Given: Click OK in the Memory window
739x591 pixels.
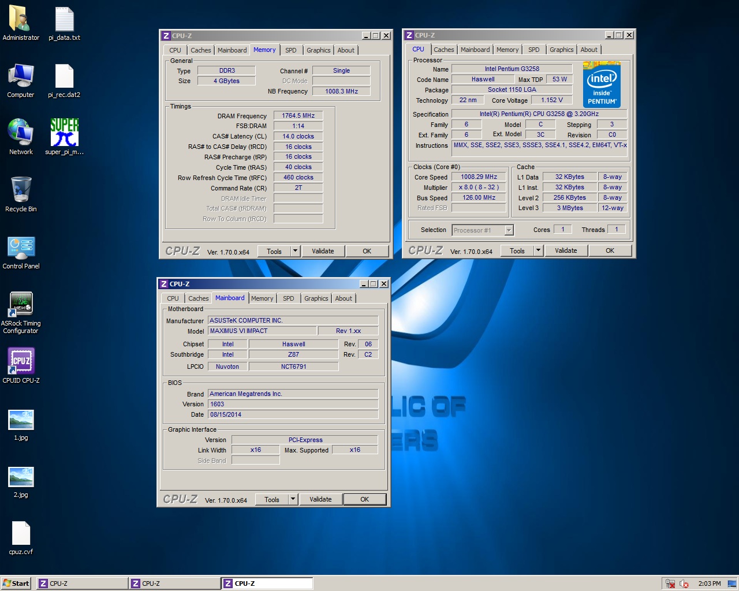Looking at the screenshot, I should tap(367, 251).
